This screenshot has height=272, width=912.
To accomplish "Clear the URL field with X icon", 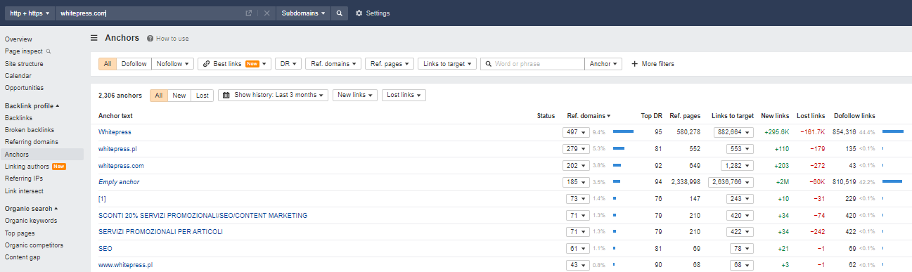I will point(266,13).
